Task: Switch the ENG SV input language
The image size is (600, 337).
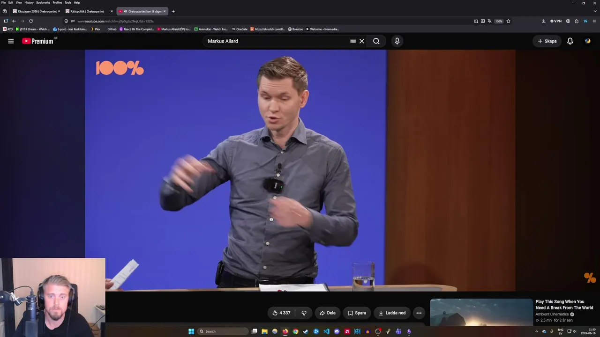Action: (560, 331)
